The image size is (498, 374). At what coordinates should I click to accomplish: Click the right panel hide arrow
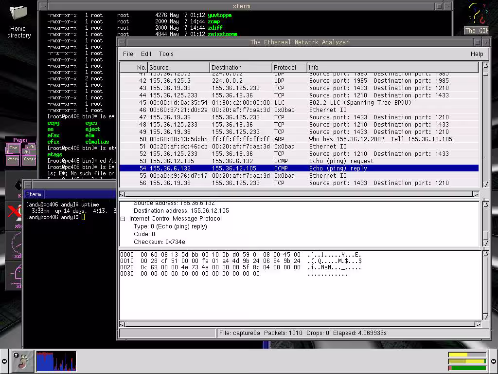point(493,361)
